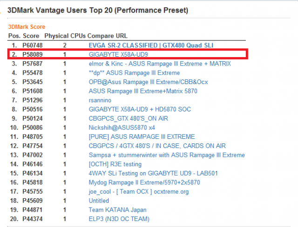Open CBGPCS_GTX 480'S_ON AIR link

pos(129,119)
